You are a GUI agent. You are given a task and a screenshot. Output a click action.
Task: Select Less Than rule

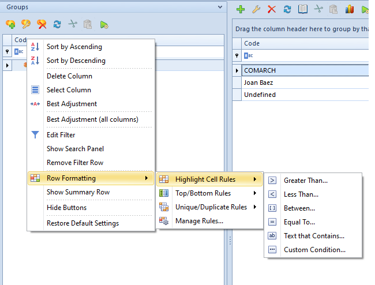pos(313,194)
